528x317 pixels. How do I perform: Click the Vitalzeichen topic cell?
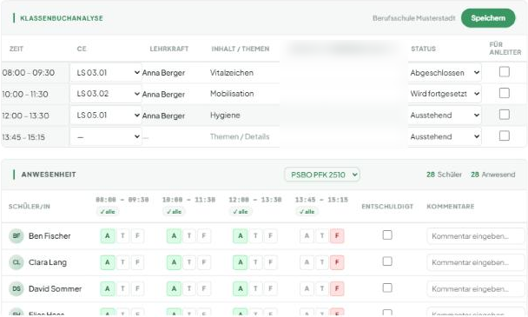(x=232, y=73)
